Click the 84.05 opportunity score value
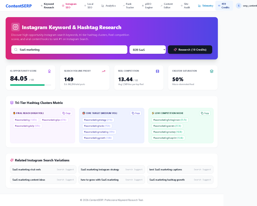This screenshot has width=257, height=206. click(19, 79)
